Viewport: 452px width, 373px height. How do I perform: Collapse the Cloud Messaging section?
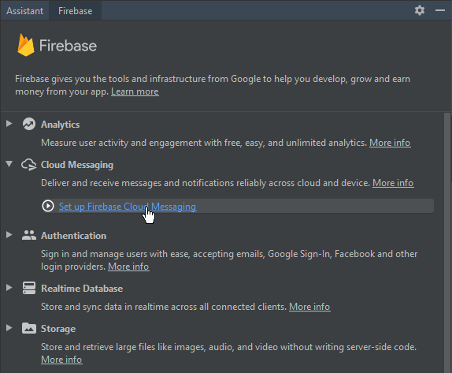pyautogui.click(x=9, y=164)
